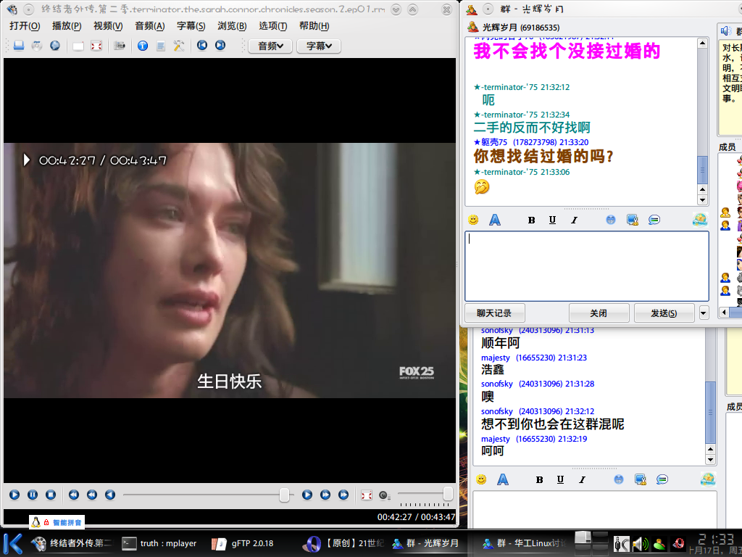Fast forward with the medium jump
This screenshot has width=742, height=557.
coord(325,495)
